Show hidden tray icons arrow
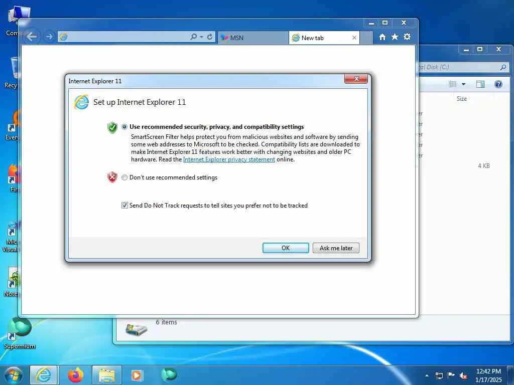The width and height of the screenshot is (514, 385). (x=427, y=375)
